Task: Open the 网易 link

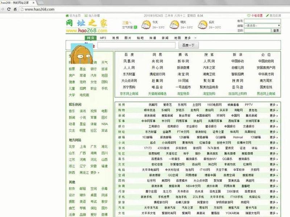Action: (157, 55)
